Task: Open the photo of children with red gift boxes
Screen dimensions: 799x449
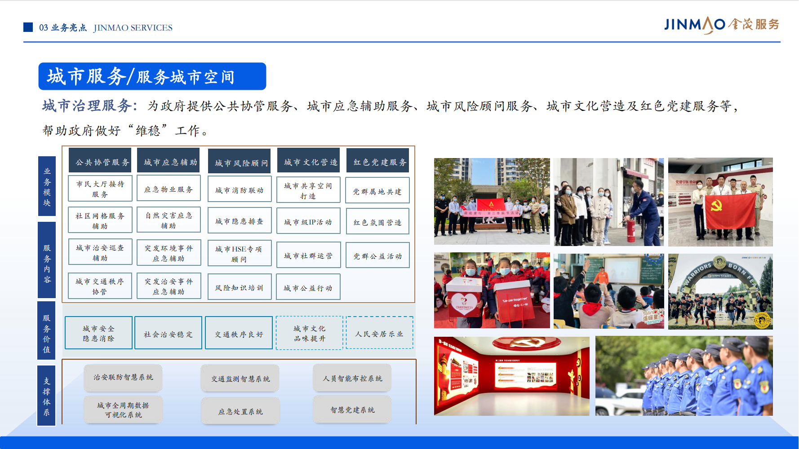Action: [x=492, y=290]
